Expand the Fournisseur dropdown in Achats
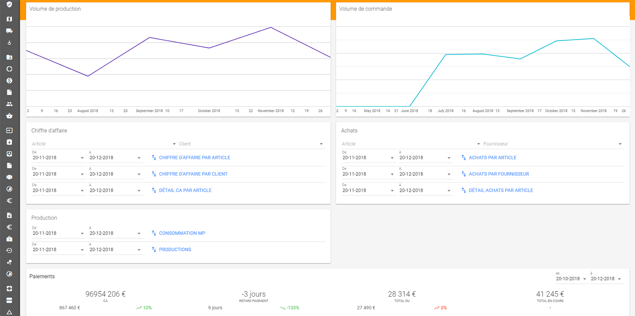Screen dimensions: 635x316 [553, 144]
